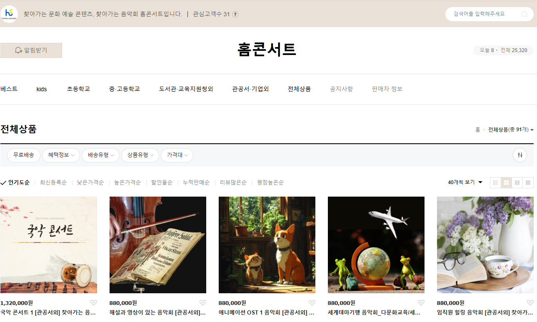Viewport: 537px width, 322px height.
Task: Open the filter settings slider icon
Action: point(520,155)
